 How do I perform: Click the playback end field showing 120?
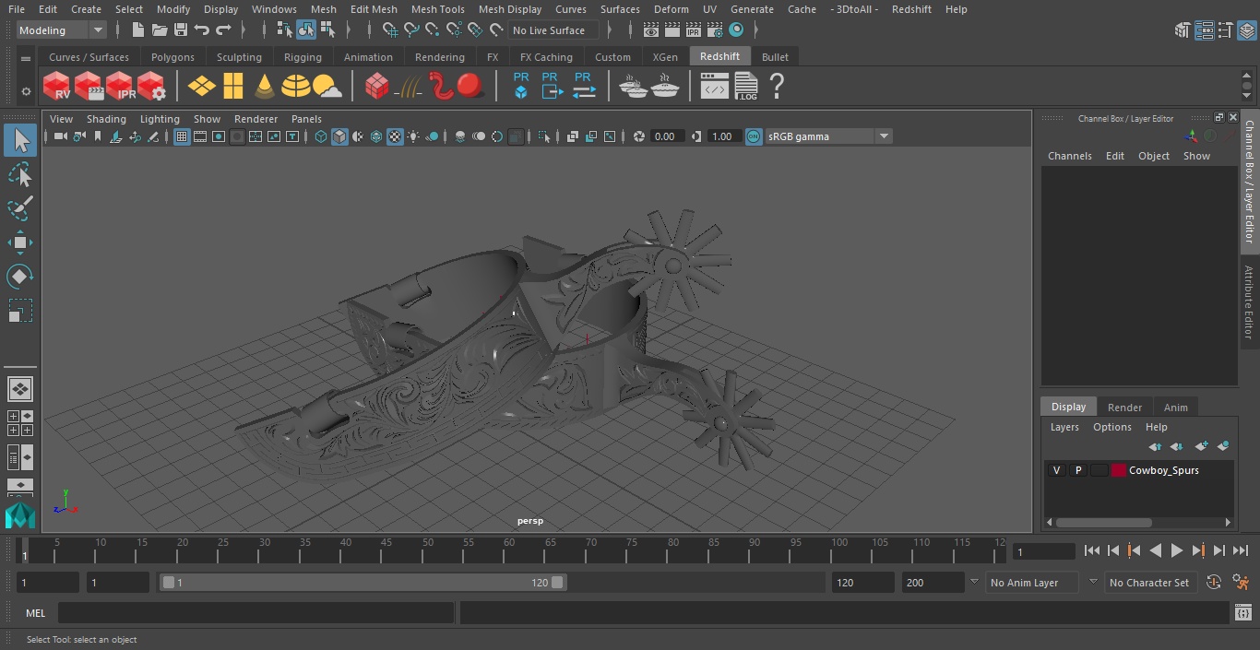click(x=862, y=583)
